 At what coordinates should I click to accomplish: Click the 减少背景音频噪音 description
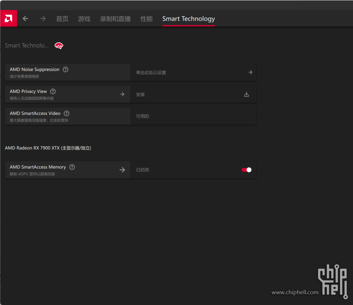(24, 77)
